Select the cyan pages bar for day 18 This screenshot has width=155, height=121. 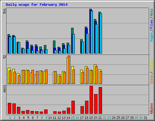click(x=87, y=43)
